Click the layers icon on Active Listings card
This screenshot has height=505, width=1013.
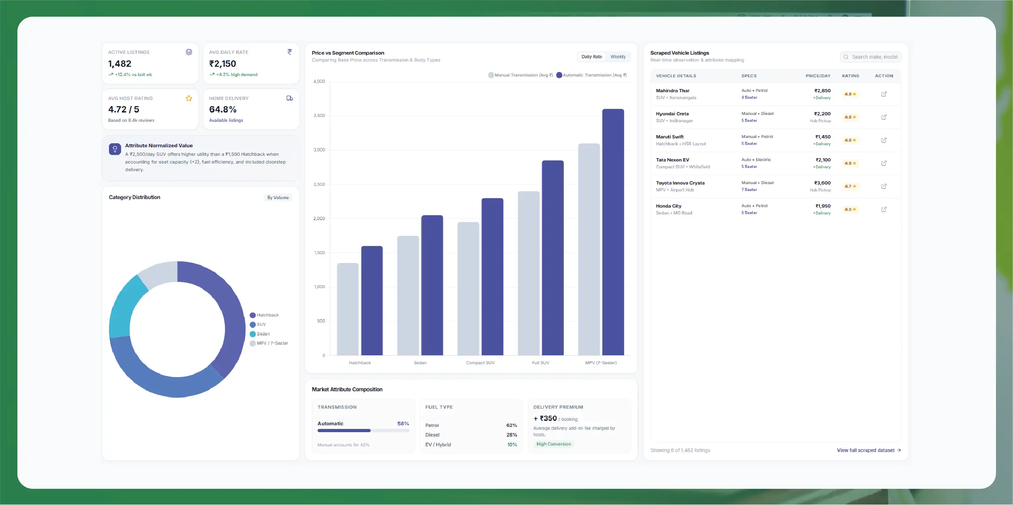(189, 52)
